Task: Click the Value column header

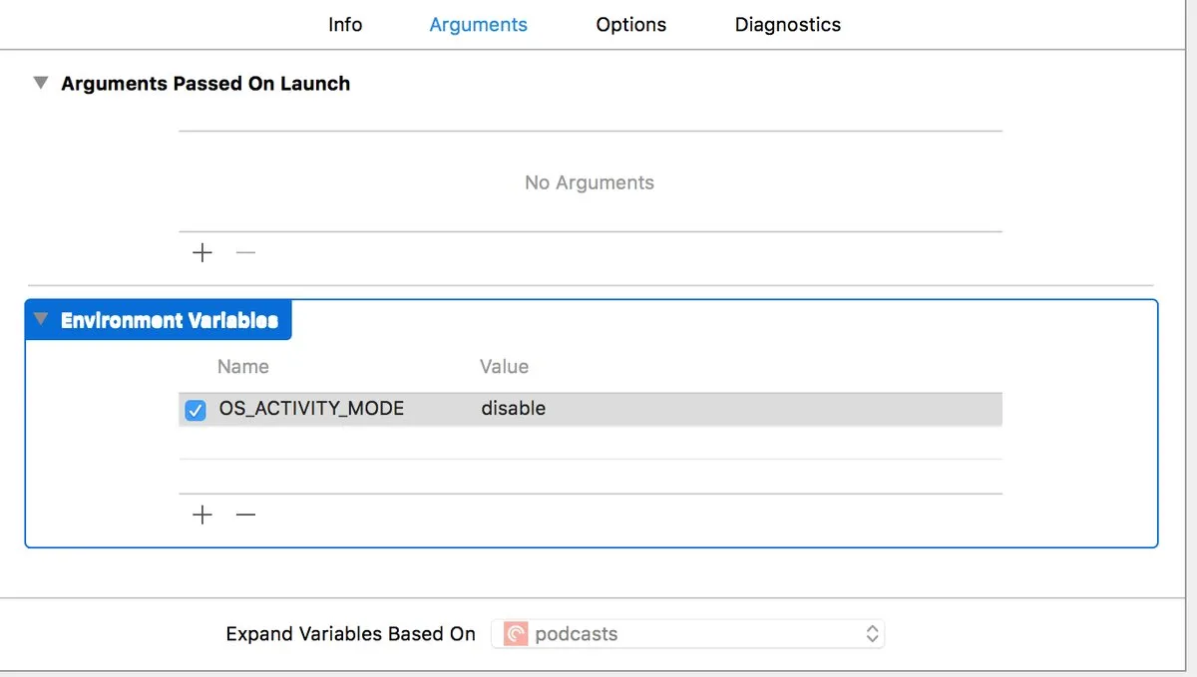Action: point(504,367)
